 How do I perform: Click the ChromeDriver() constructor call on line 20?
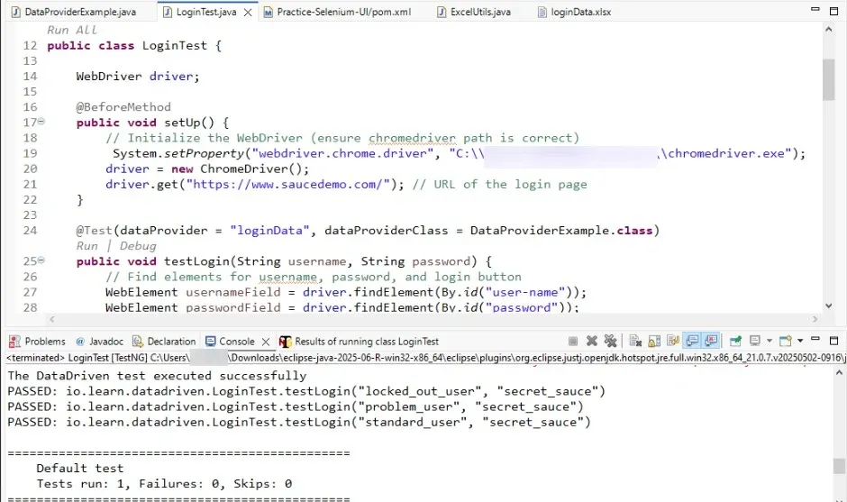point(251,169)
